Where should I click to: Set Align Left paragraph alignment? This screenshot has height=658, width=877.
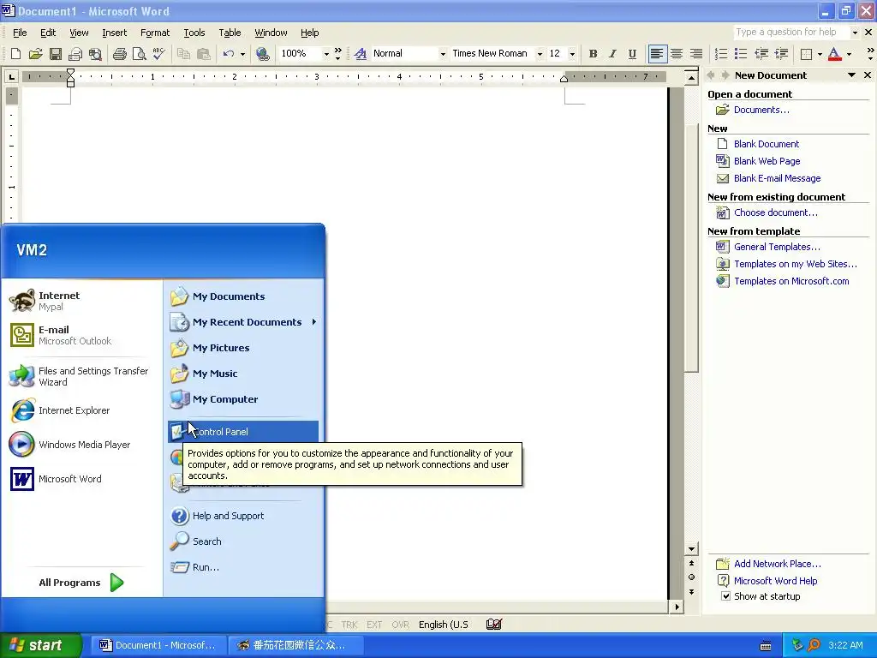tap(657, 54)
